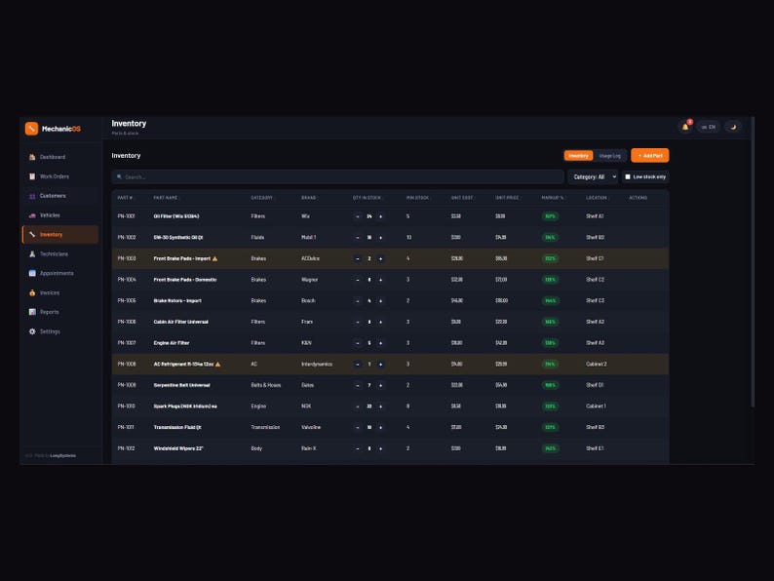Click the Dashboard sidebar icon

pyautogui.click(x=32, y=157)
